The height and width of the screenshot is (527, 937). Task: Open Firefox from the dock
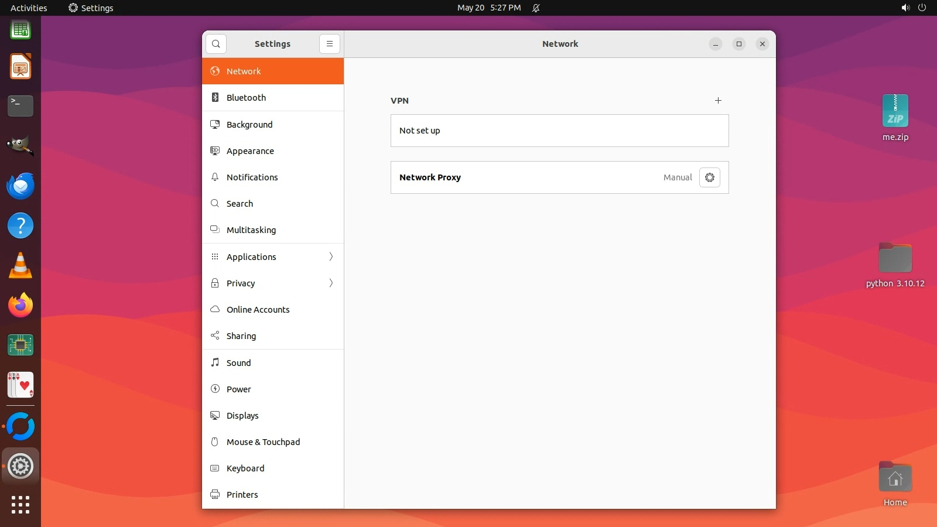tap(20, 306)
